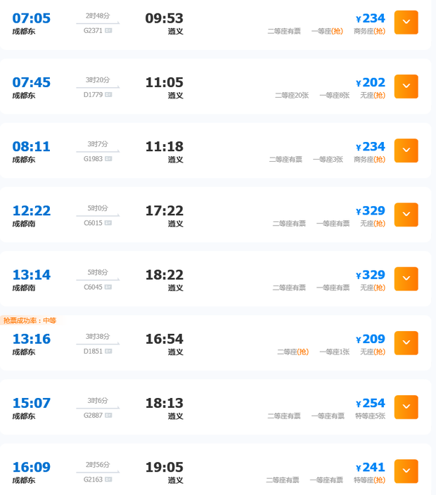This screenshot has width=436, height=495.
Task: Open timetable icon beside D1779
Action: pyautogui.click(x=108, y=95)
